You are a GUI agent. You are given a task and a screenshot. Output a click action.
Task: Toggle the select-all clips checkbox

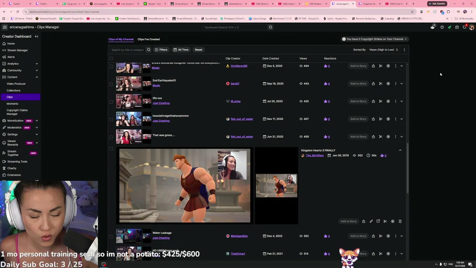click(111, 58)
